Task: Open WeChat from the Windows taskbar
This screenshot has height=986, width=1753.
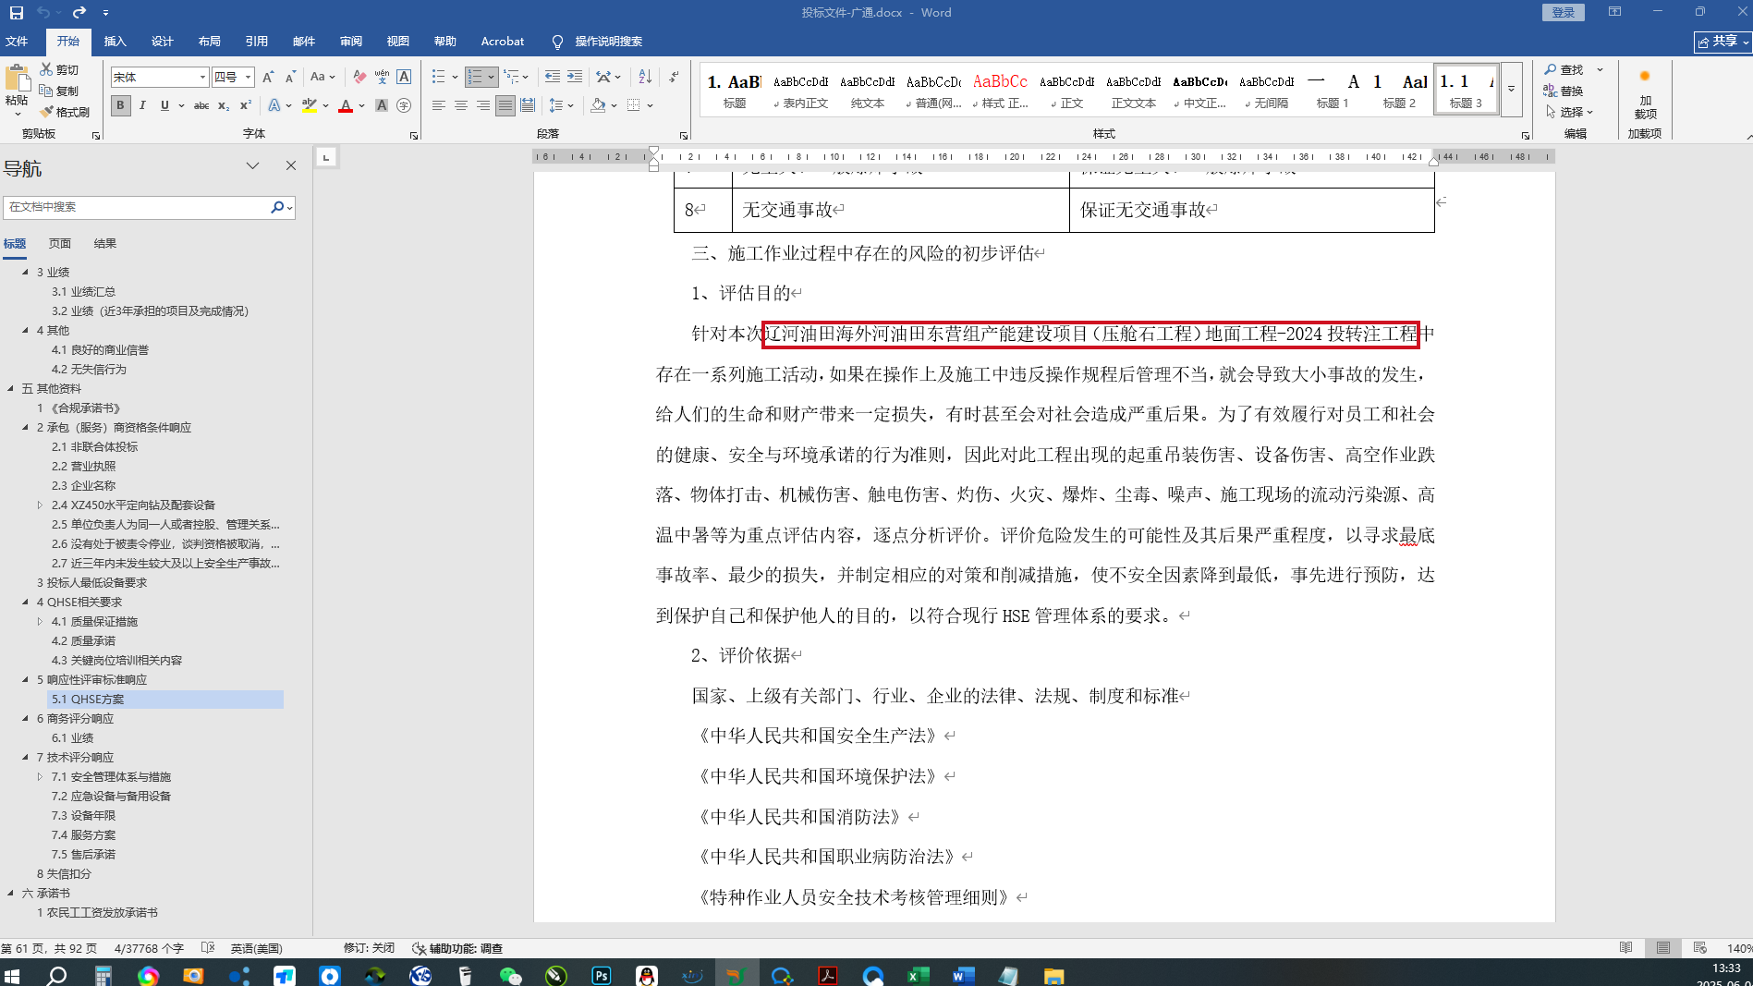Action: click(510, 975)
